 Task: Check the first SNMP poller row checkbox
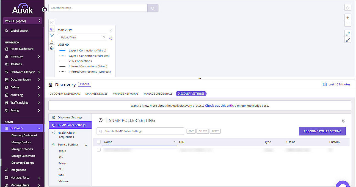[99, 150]
